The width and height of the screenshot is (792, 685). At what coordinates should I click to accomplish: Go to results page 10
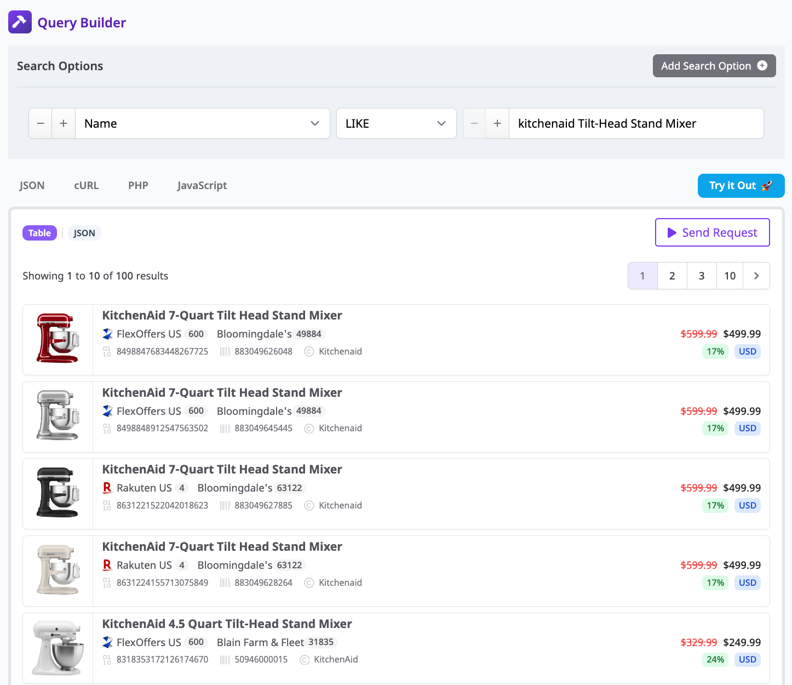pos(730,276)
